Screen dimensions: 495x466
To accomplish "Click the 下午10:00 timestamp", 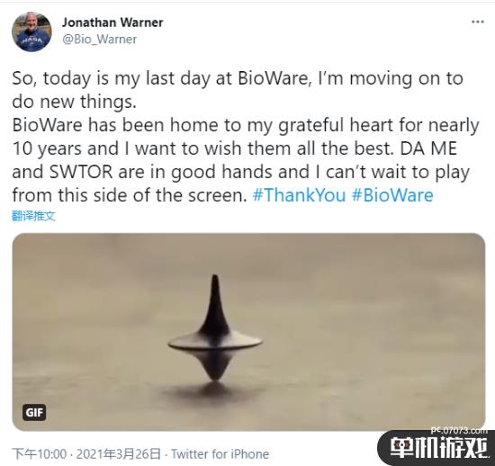I will click(40, 454).
